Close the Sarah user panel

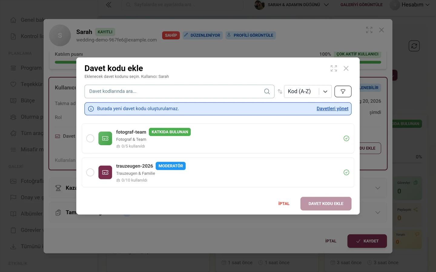(x=381, y=30)
